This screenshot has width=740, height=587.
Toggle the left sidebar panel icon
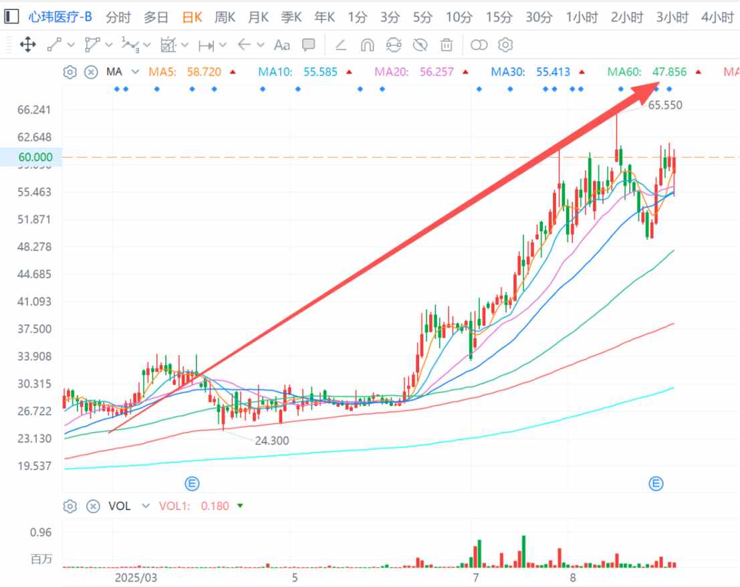(x=11, y=17)
